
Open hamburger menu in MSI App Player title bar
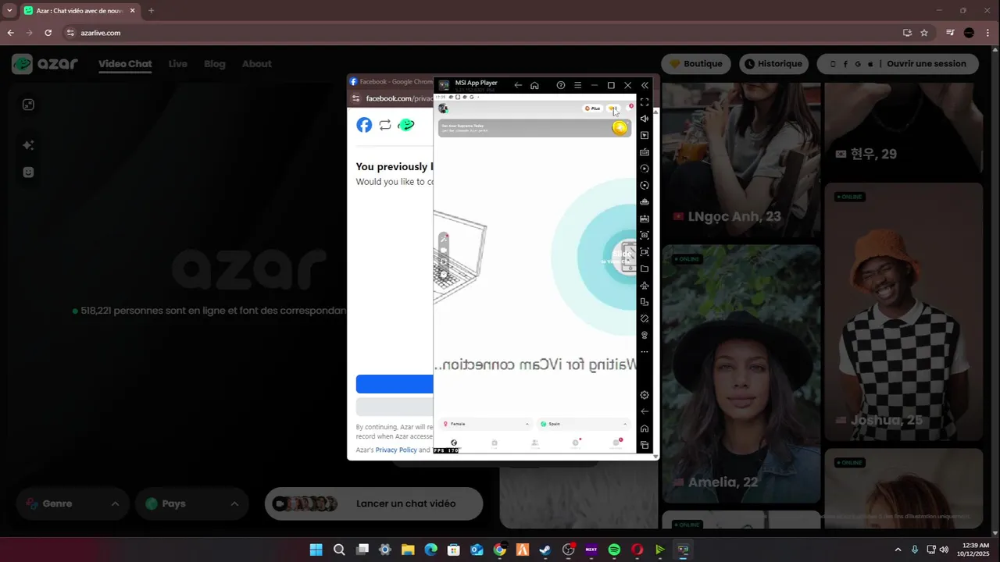[577, 85]
